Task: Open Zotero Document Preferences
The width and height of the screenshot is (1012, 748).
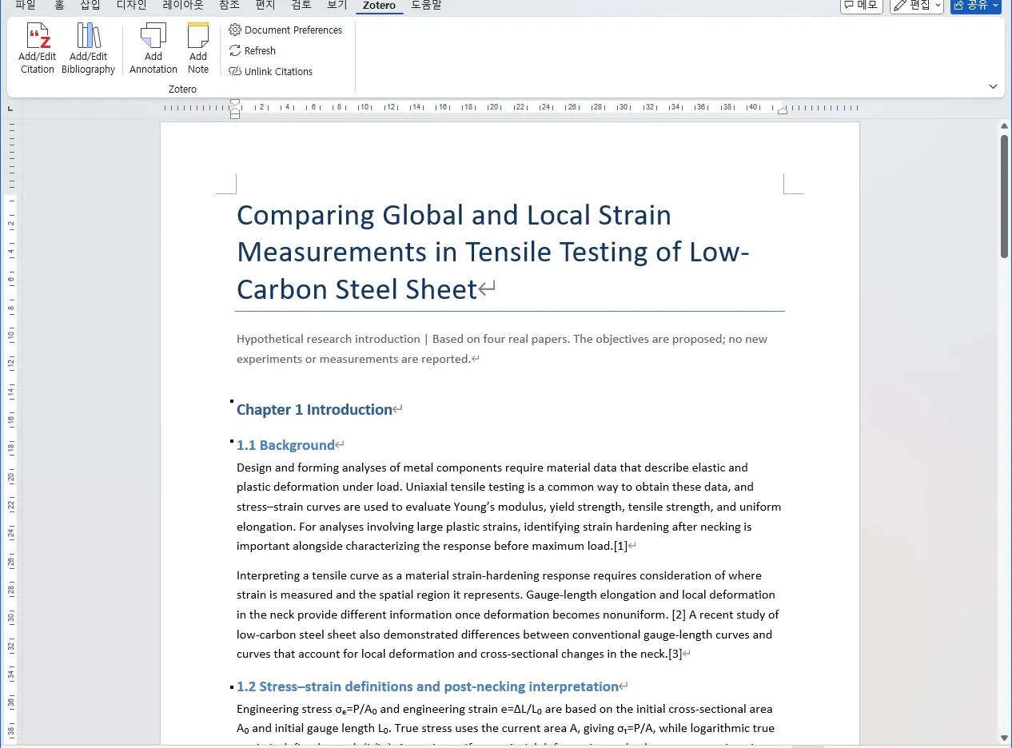Action: pyautogui.click(x=285, y=30)
